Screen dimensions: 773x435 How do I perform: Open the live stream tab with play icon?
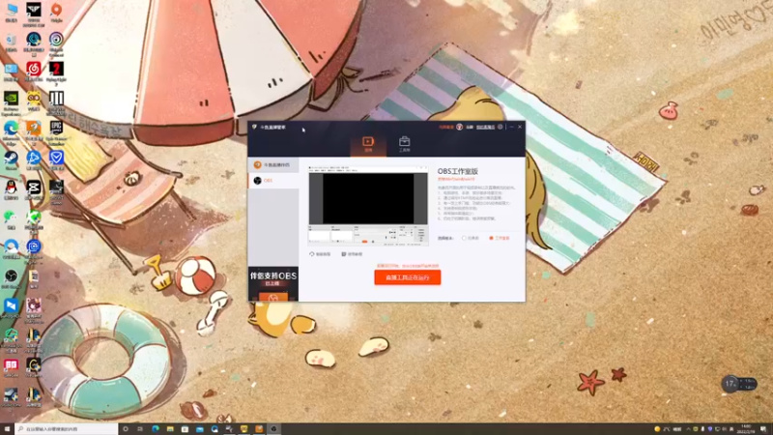pyautogui.click(x=368, y=144)
